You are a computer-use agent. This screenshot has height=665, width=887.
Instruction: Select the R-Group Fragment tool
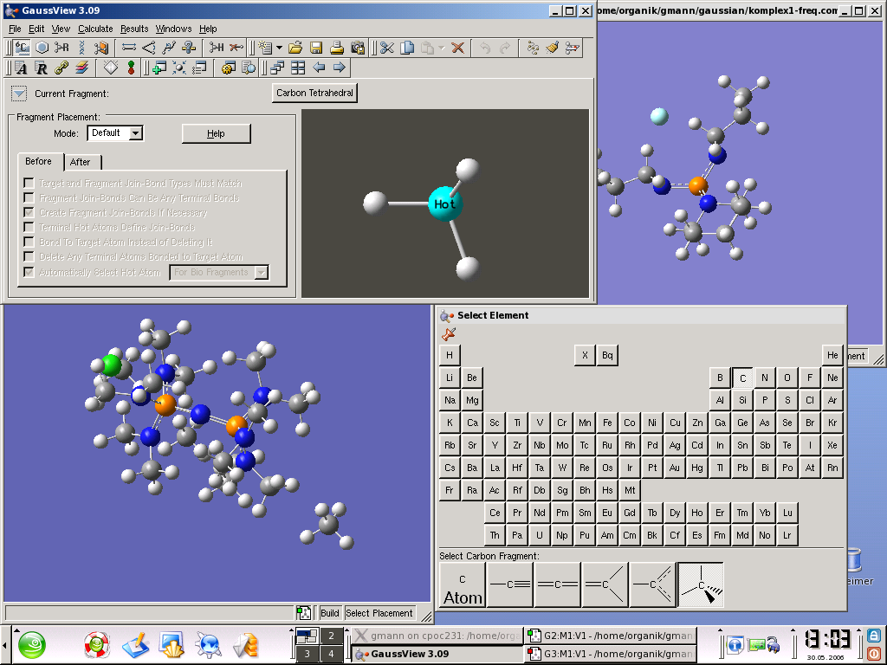tap(62, 48)
